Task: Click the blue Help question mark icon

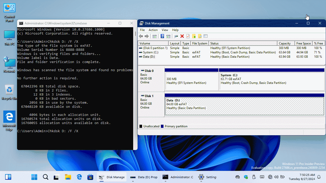Action: click(x=162, y=36)
